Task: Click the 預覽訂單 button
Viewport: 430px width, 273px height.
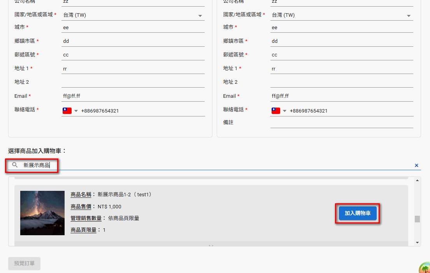Action: (x=24, y=264)
